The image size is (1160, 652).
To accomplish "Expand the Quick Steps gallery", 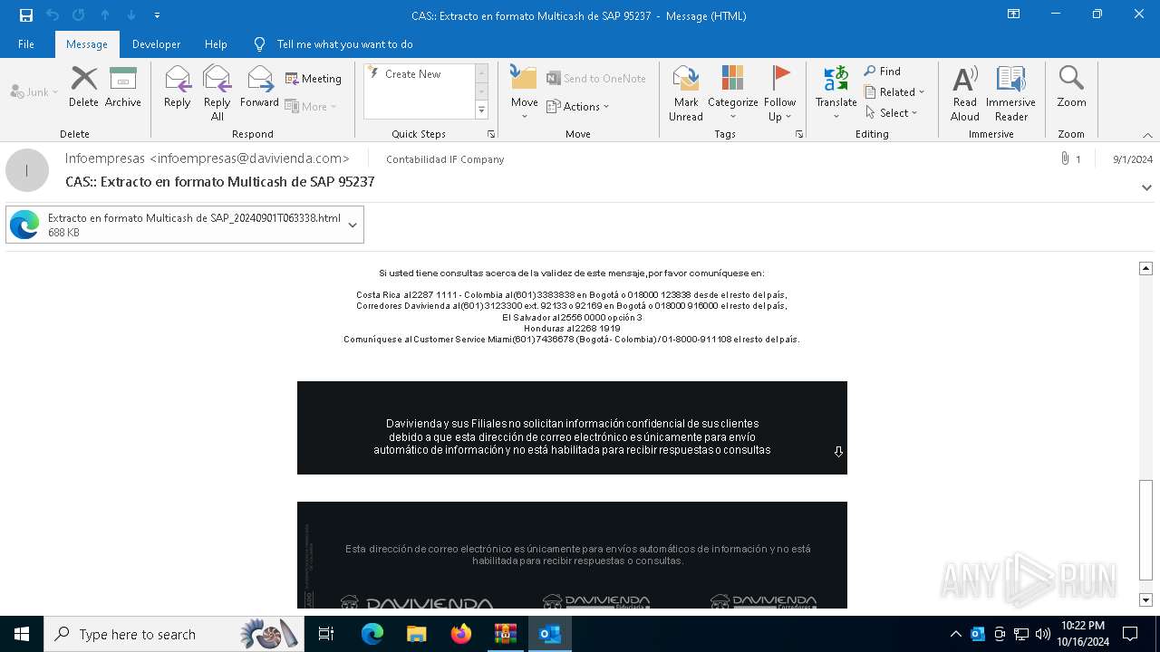I will click(x=481, y=110).
